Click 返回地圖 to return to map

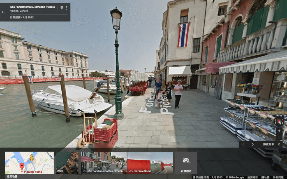[x=12, y=176]
